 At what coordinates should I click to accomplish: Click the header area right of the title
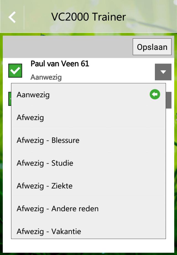[x=152, y=17]
